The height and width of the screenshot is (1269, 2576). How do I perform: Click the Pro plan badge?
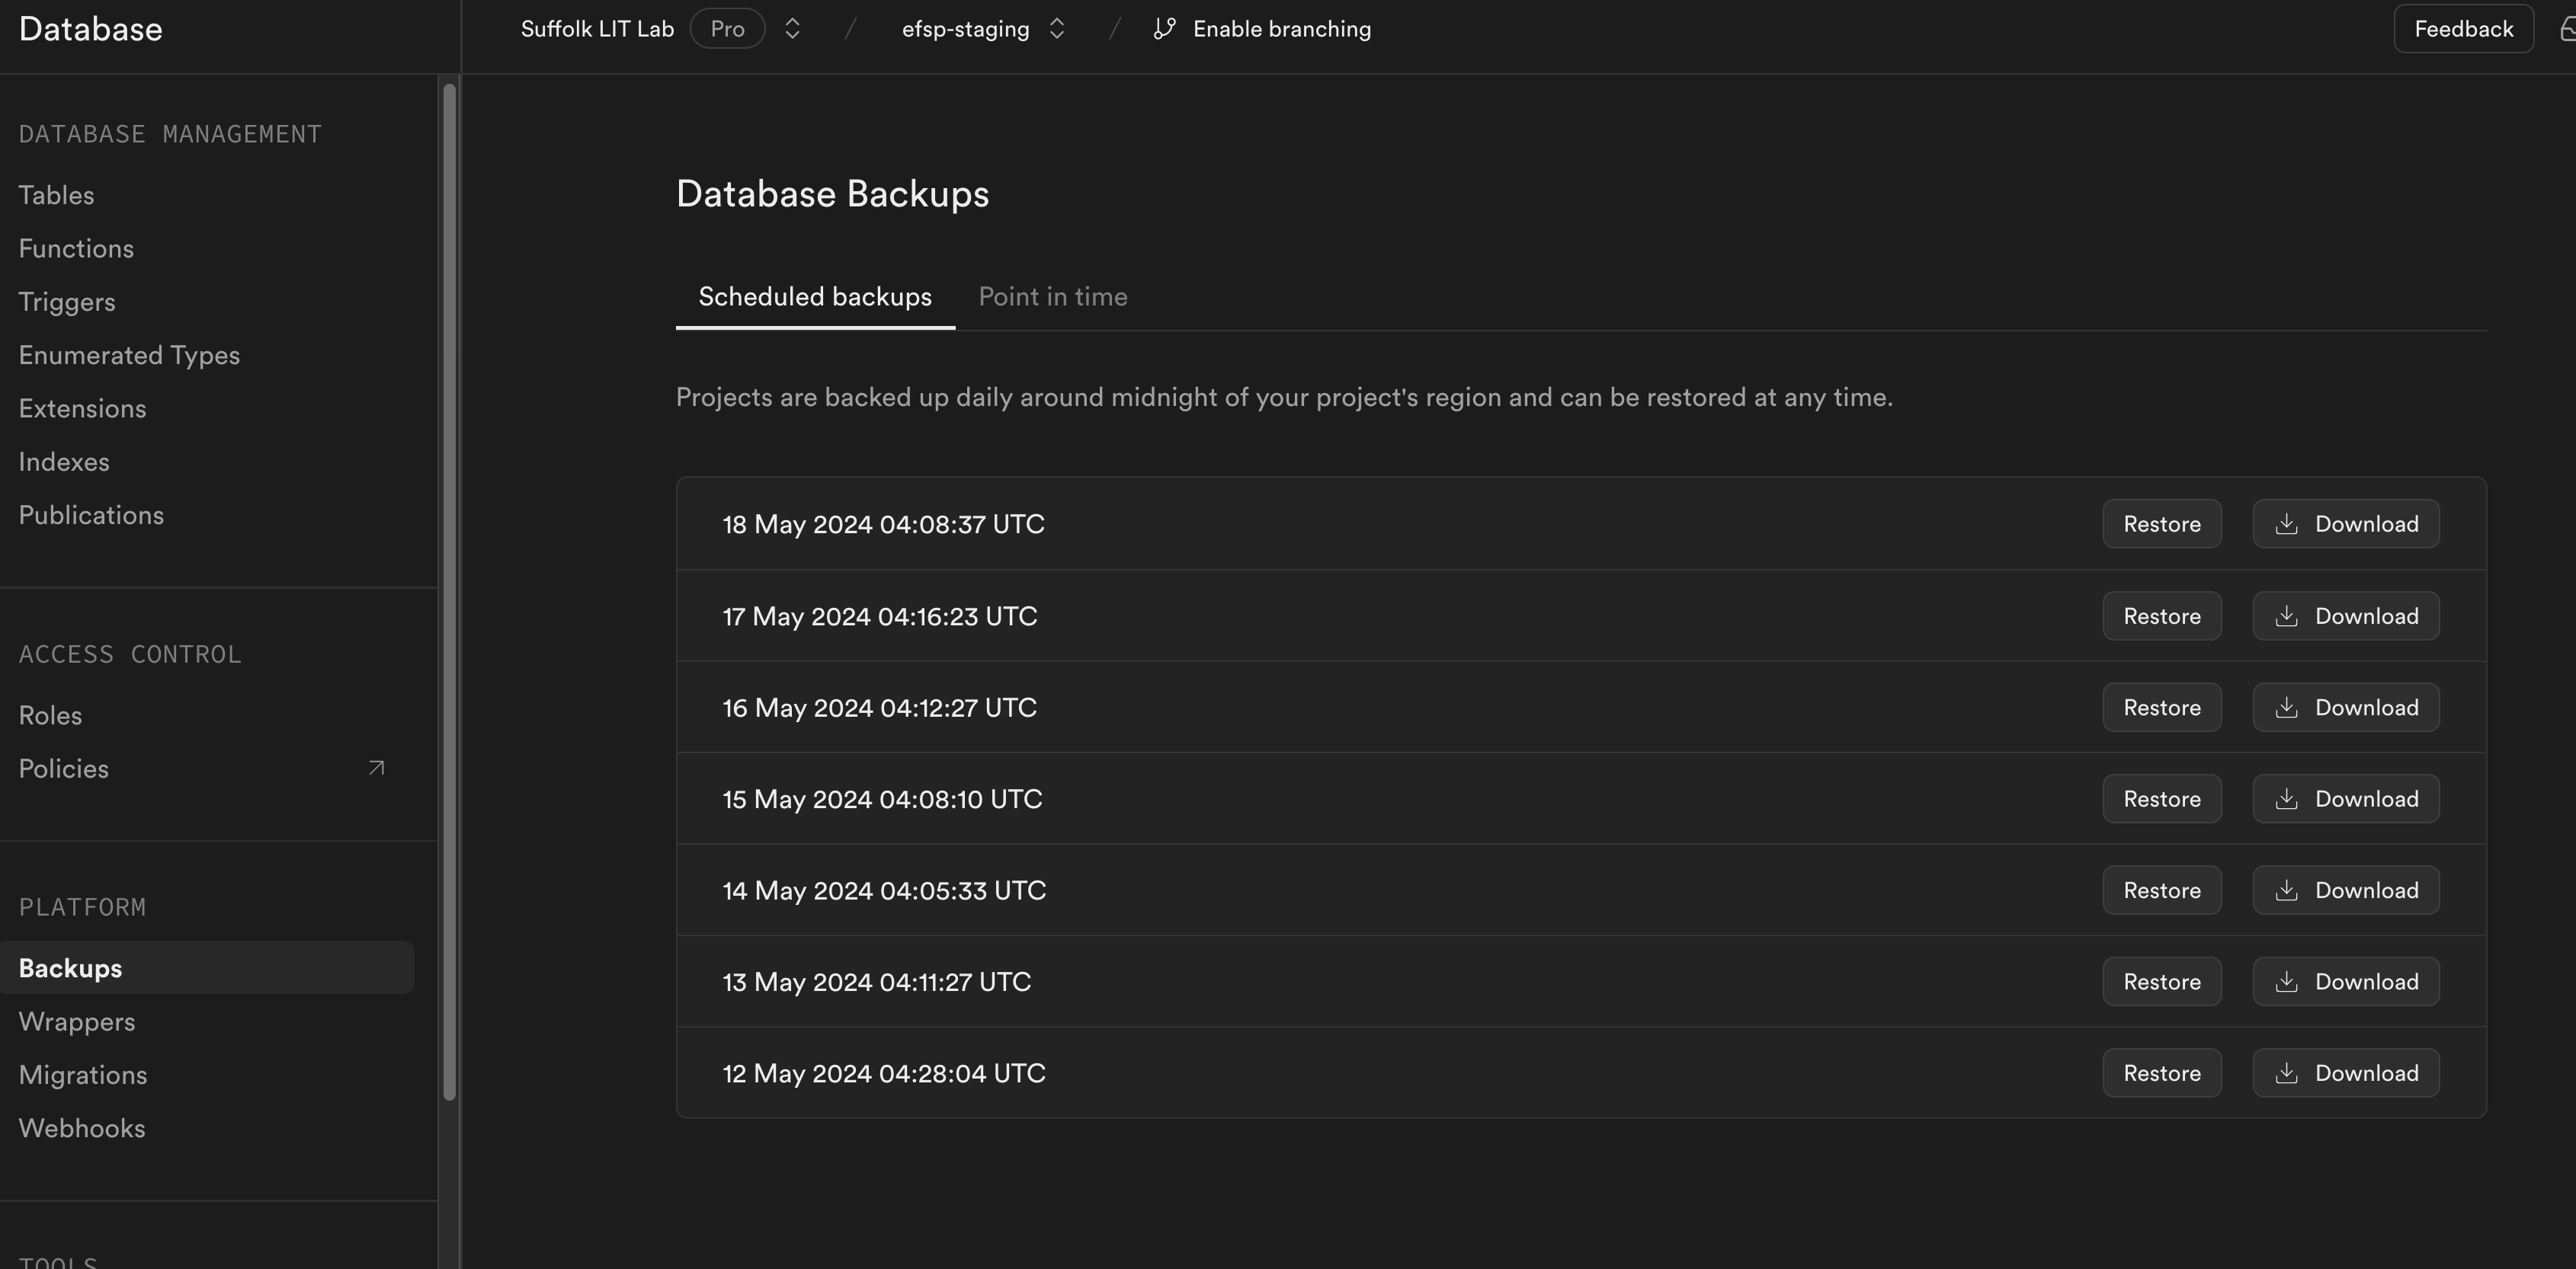[727, 29]
